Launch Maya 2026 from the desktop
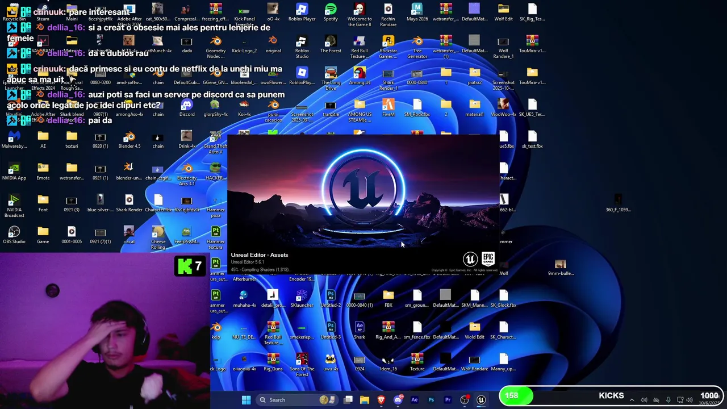 coord(417,12)
